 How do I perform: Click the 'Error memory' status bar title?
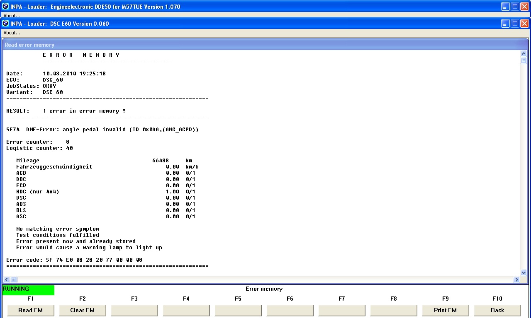pos(264,289)
